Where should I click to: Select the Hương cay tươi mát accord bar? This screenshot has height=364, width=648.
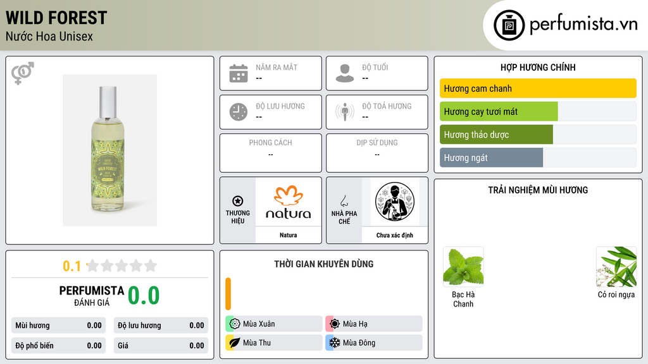pos(538,111)
